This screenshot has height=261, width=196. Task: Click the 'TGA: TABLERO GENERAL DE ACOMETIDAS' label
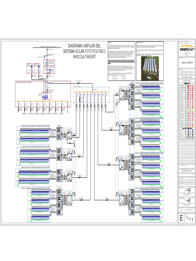click(x=23, y=82)
